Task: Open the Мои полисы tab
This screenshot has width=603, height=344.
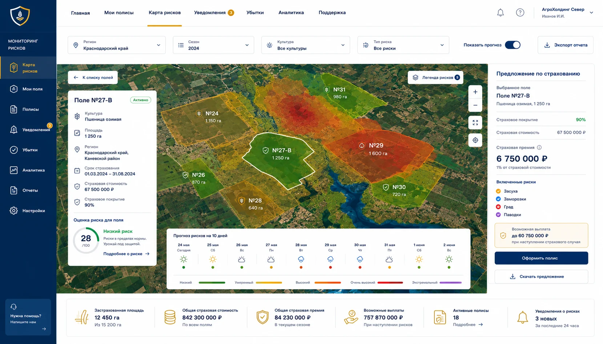Action: pos(119,13)
